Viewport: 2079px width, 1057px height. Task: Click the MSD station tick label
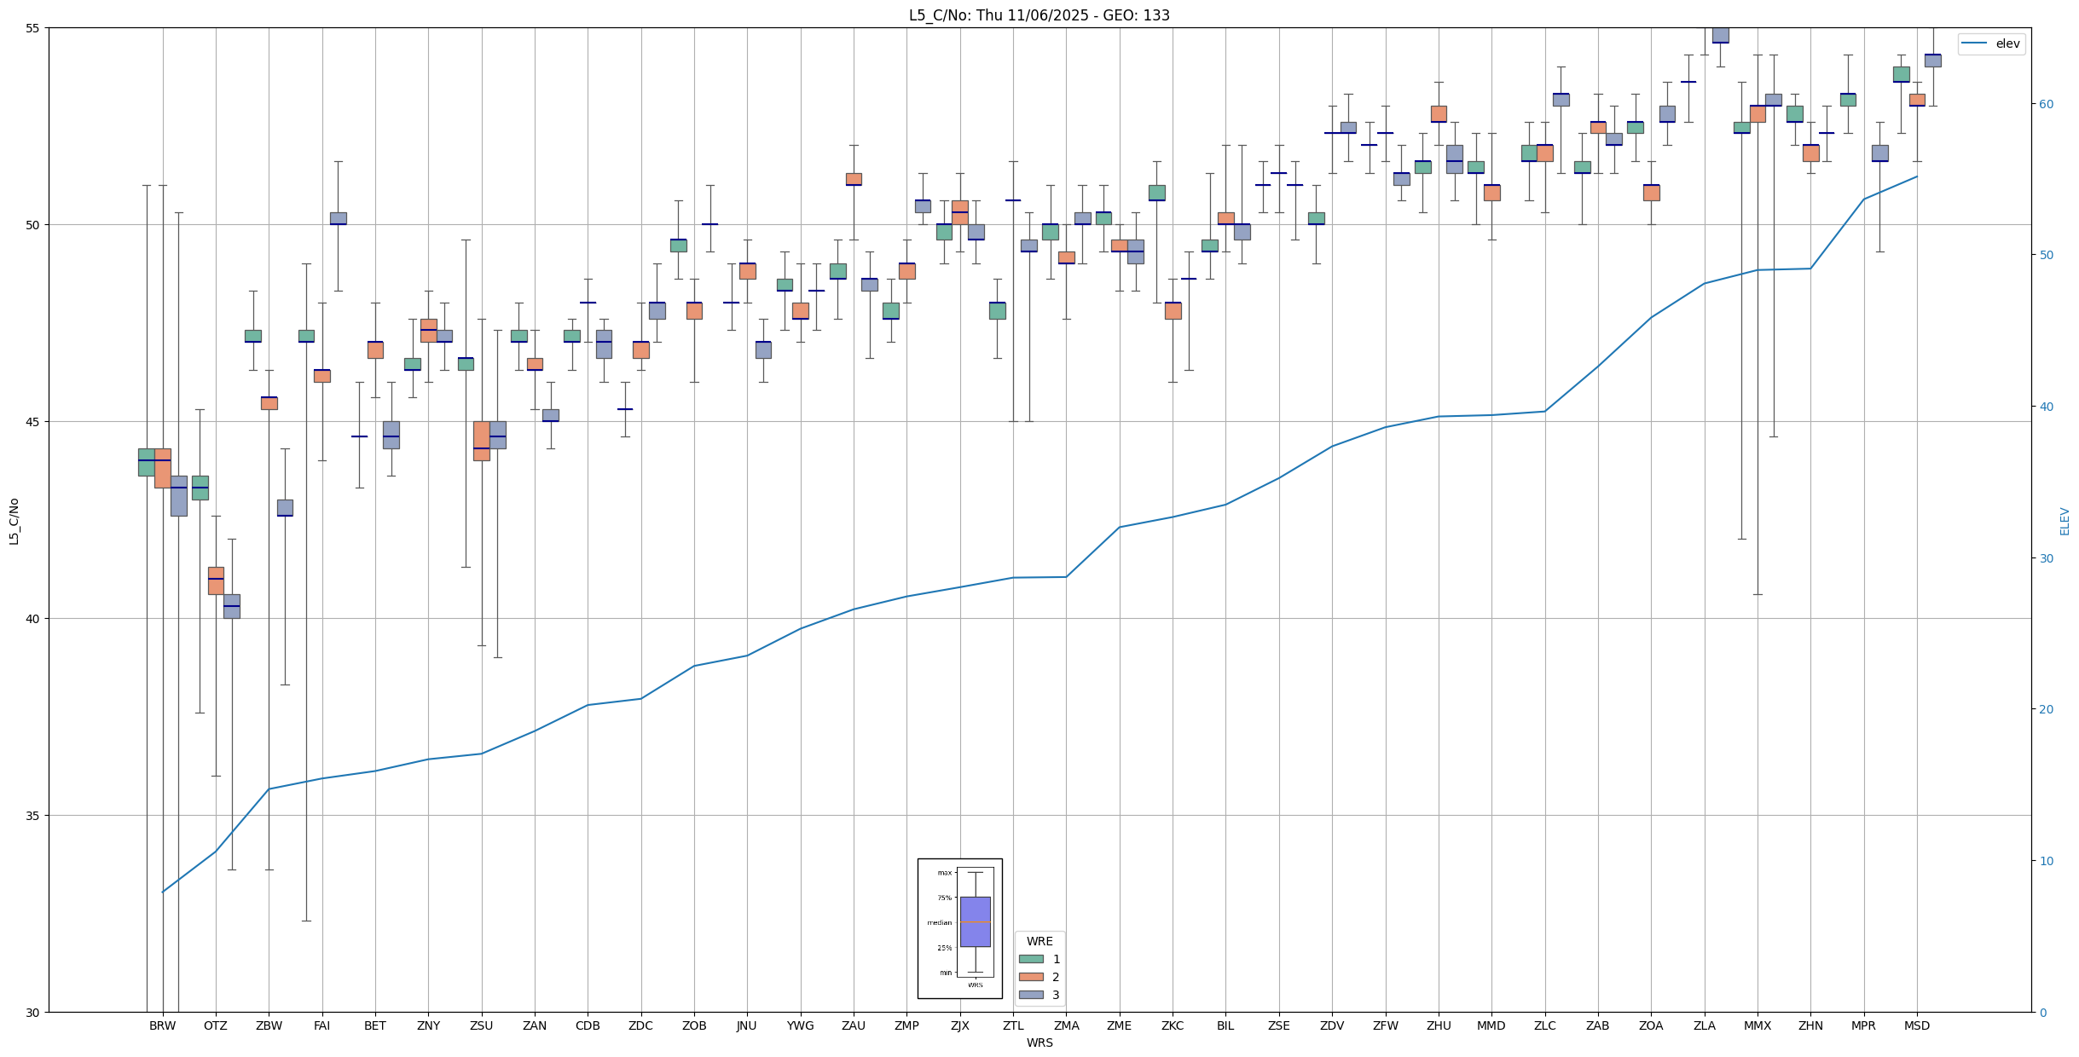tap(1916, 1025)
